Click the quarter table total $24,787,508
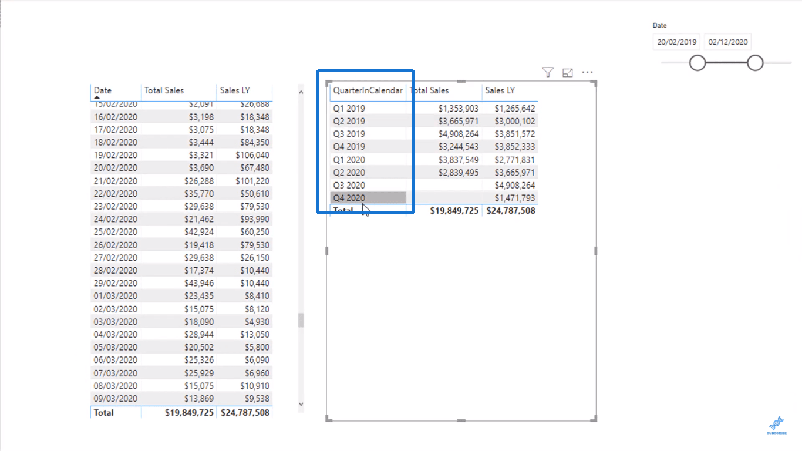The width and height of the screenshot is (802, 451). click(511, 210)
